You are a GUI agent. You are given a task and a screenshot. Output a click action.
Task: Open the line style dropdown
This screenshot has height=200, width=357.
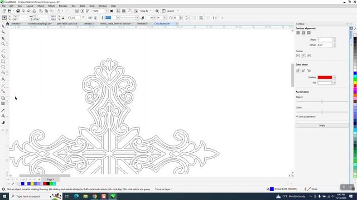click(x=137, y=18)
